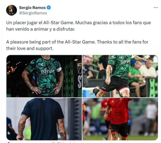Screen dimensions: 161x143
Task: Select the English tweet text paragraph
Action: [77, 45]
